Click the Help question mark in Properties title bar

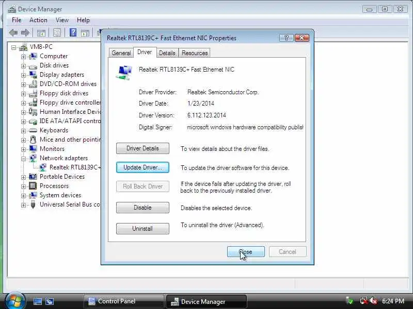click(286, 38)
